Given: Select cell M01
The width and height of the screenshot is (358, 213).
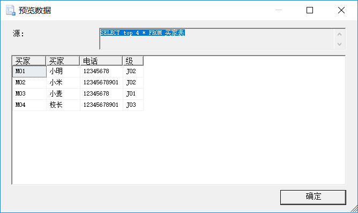Looking at the screenshot, I should point(29,72).
